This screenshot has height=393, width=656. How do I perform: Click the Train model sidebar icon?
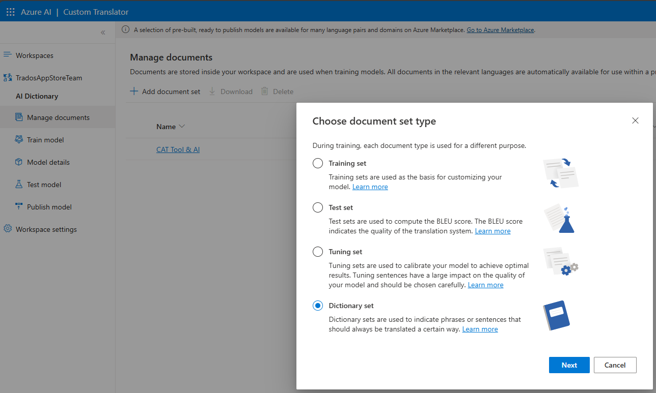point(19,140)
